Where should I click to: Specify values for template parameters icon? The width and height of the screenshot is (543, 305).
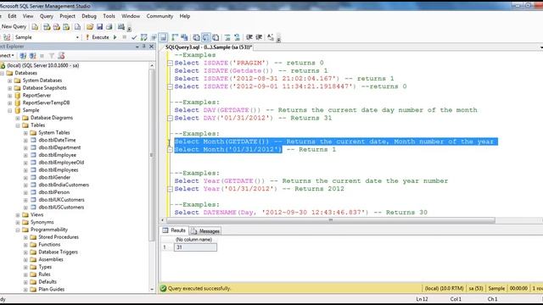(x=271, y=37)
